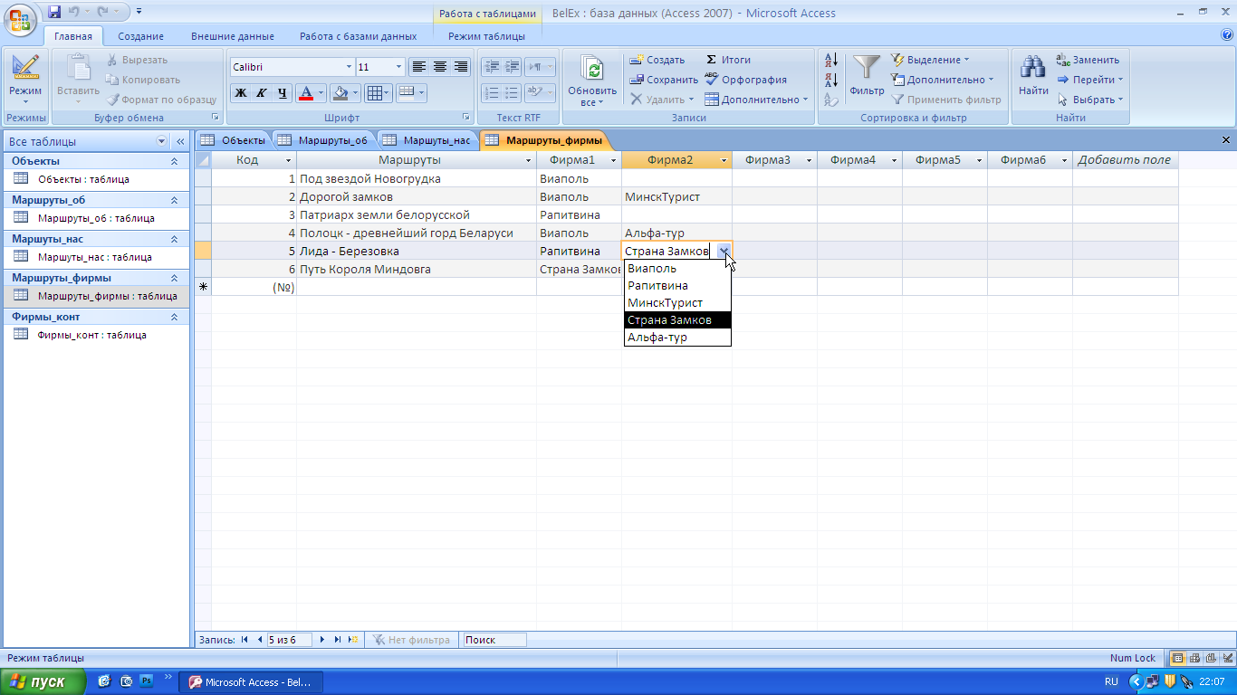Collapse Фирмы_конт group in navigation

174,317
